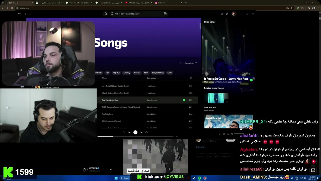Open the Give It to Me video thumbnail
This screenshot has height=181, width=321.
(216, 98)
